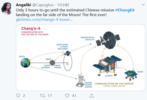
Task: Retweet this post via the arrows icon
Action: click(x=43, y=96)
